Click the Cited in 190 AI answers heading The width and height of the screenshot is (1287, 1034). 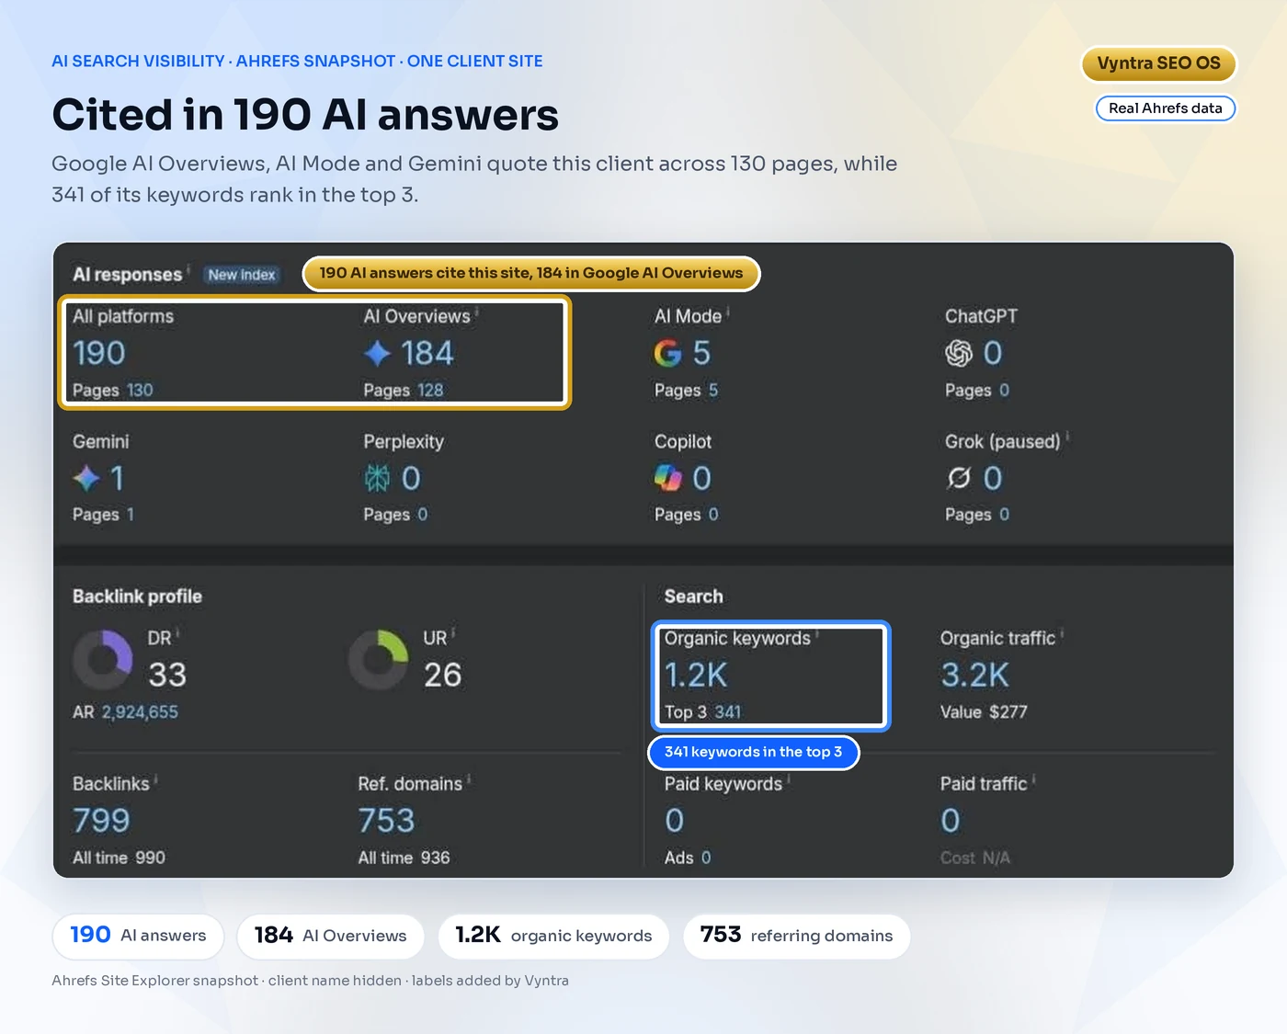click(305, 115)
